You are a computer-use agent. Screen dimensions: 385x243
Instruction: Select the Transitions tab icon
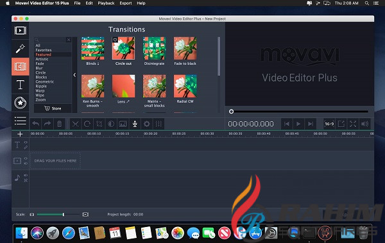(x=20, y=67)
